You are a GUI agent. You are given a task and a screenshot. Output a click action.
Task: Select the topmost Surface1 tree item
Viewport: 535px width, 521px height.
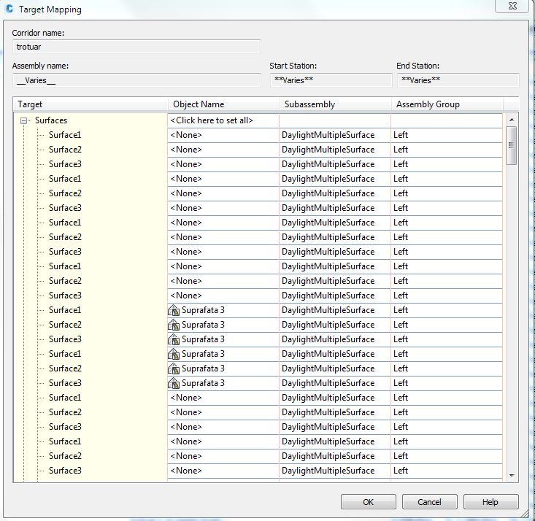[65, 135]
